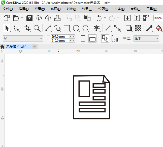Image resolution: width=163 pixels, height=147 pixels.
Task: Click the plus button to add new document tab
Action: (x=35, y=47)
